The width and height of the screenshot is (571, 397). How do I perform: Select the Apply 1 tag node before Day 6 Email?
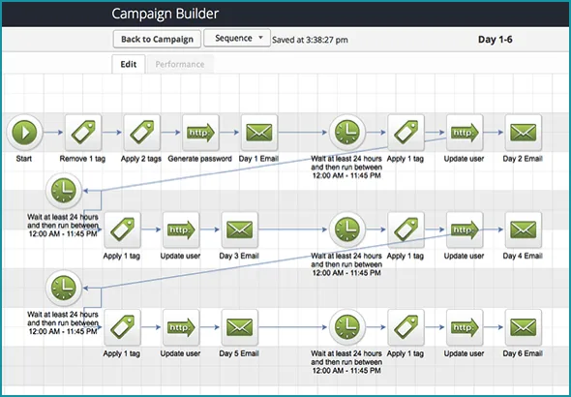coord(406,327)
